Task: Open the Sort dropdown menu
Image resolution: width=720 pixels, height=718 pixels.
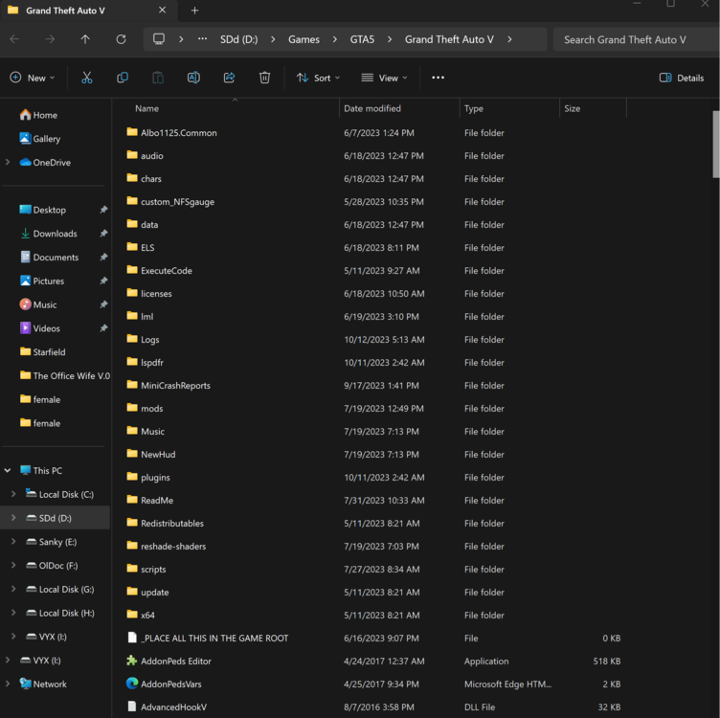Action: coord(318,78)
